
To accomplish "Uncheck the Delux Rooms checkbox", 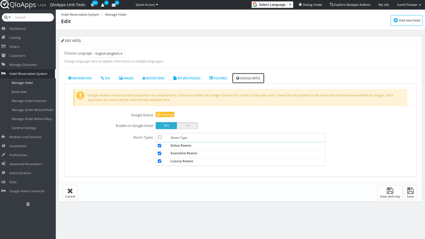I will (x=159, y=146).
